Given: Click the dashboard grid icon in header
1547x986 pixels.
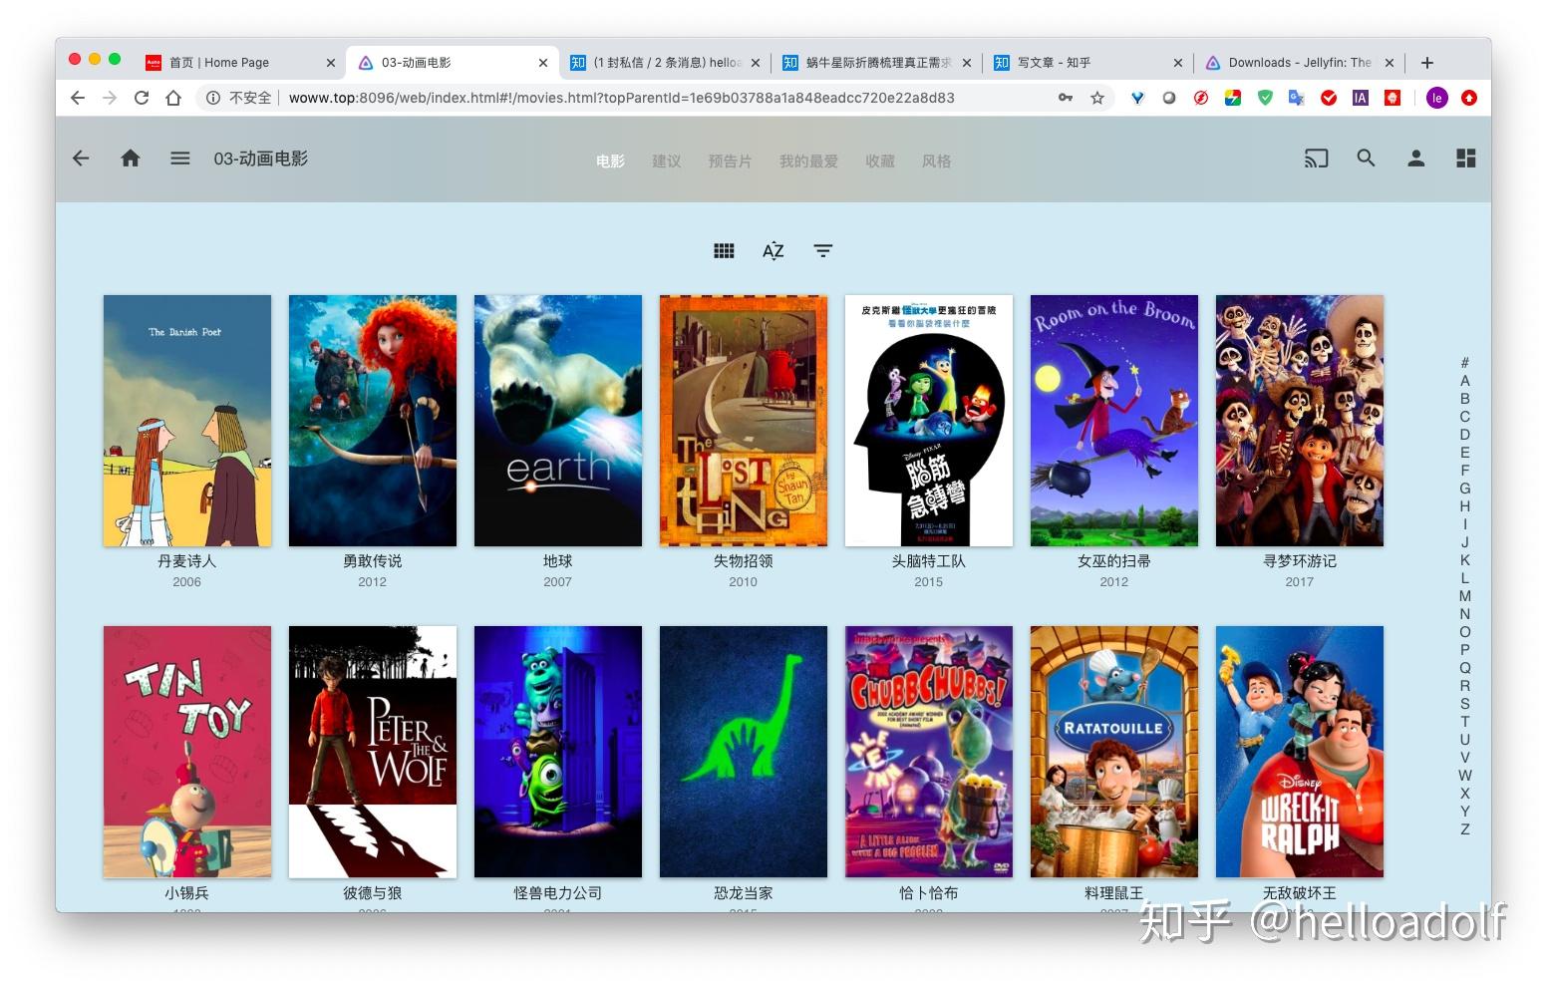Looking at the screenshot, I should (x=1465, y=159).
